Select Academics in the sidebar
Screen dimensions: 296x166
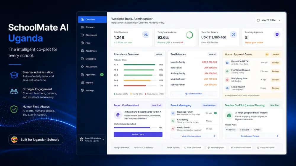click(92, 51)
